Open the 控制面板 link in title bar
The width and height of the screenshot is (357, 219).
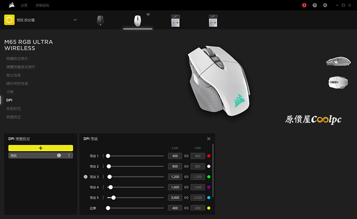[x=42, y=5]
